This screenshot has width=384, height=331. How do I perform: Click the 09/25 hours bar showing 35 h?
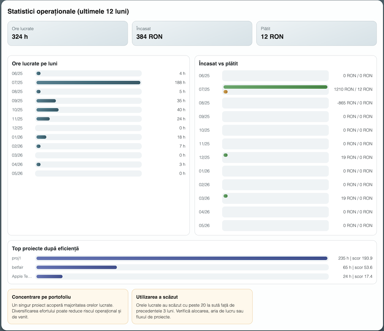46,100
